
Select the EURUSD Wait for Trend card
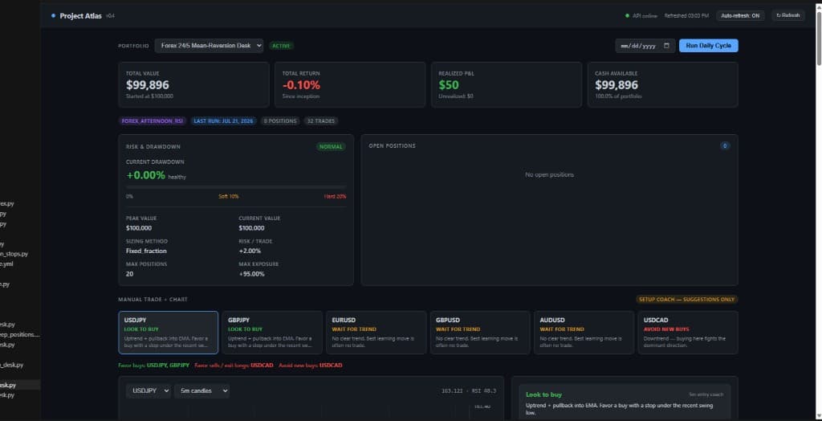376,333
